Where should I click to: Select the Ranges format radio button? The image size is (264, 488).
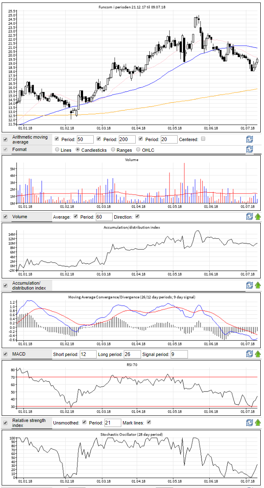click(113, 150)
